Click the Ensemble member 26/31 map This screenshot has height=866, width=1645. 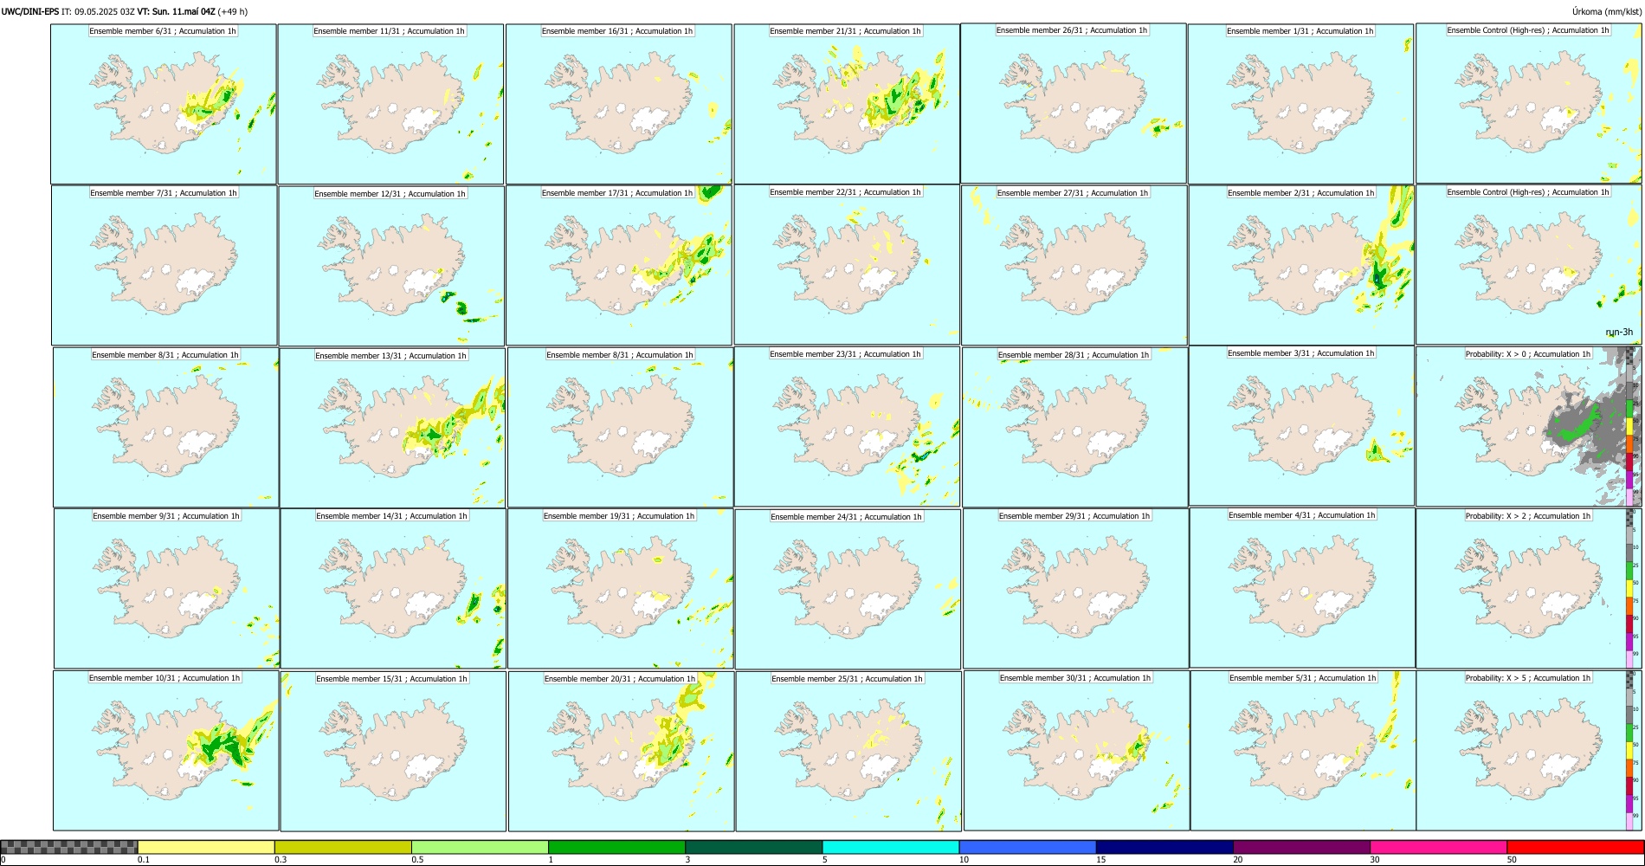point(1074,103)
